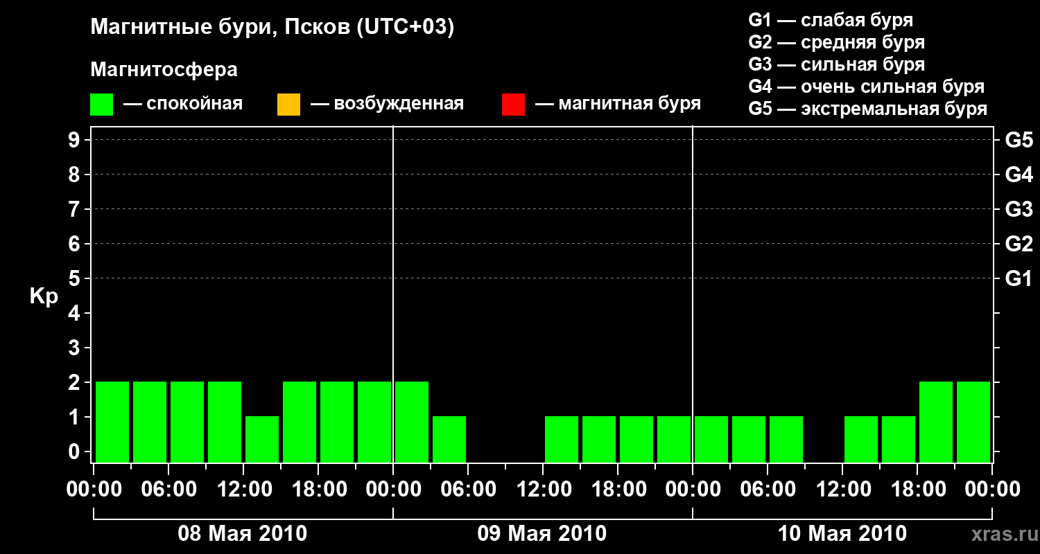Click the '— спокойная' legend label
1040x554 pixels.
[x=183, y=105]
